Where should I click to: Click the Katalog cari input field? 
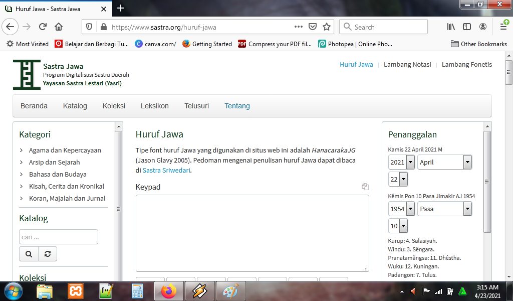(59, 237)
